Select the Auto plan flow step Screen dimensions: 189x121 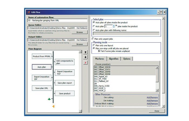(x=42, y=67)
